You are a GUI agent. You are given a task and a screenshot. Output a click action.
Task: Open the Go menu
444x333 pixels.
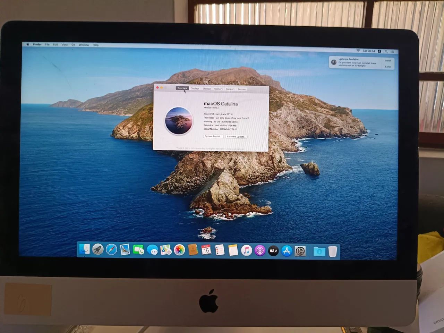pyautogui.click(x=73, y=44)
